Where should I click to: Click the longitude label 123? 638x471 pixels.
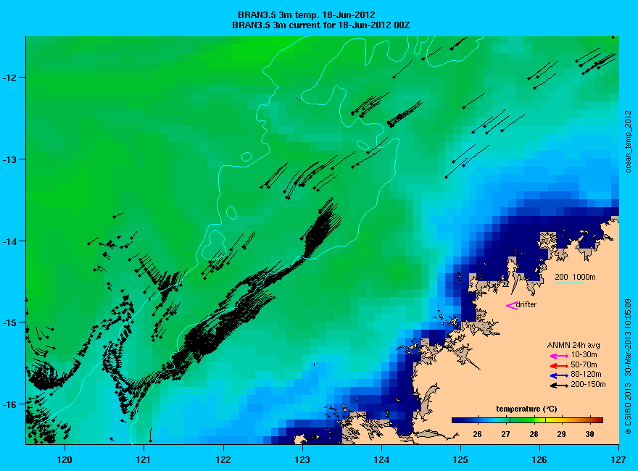(x=302, y=460)
